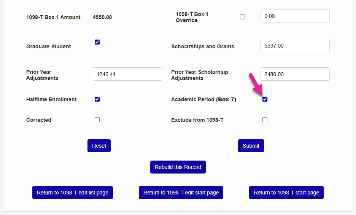Enable the Corrected checkbox
The image size is (356, 215).
[x=97, y=120]
